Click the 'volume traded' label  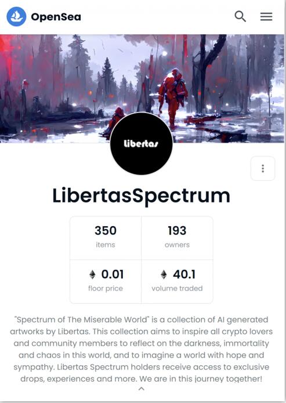[x=177, y=288]
